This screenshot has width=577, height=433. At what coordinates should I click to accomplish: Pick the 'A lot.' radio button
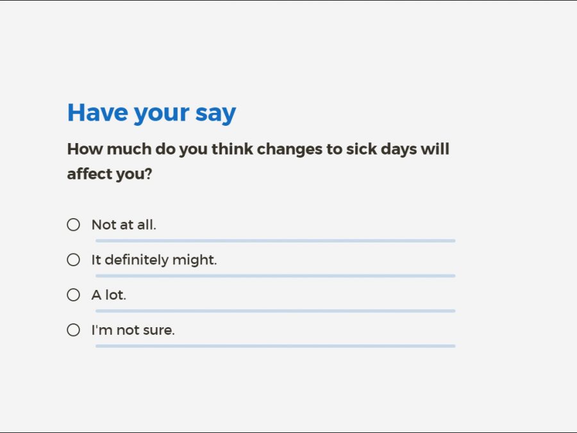(74, 295)
